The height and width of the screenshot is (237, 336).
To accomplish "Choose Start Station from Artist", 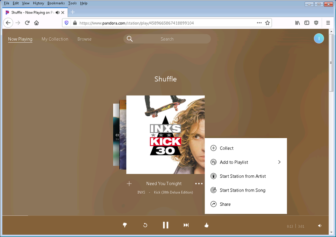I will click(242, 176).
